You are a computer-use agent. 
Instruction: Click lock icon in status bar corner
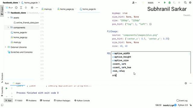[x=191, y=105]
